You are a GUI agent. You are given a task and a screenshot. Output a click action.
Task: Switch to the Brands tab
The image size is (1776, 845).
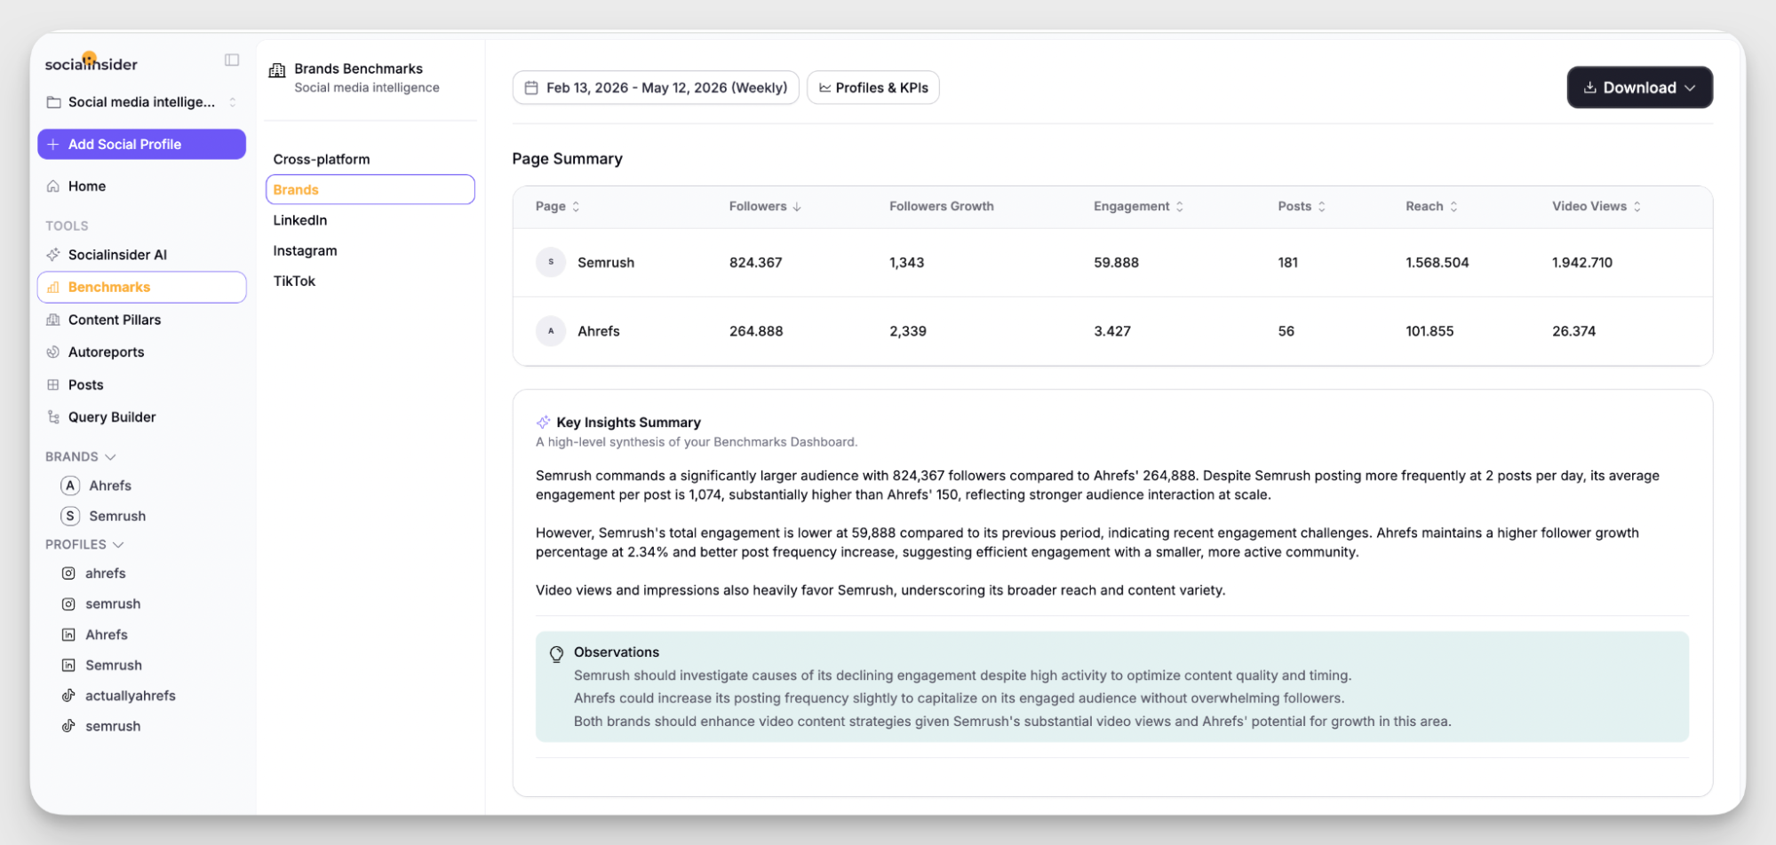[x=370, y=190]
